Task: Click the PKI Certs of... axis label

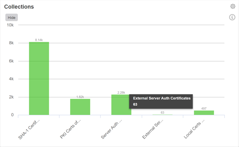Action: pos(70,129)
